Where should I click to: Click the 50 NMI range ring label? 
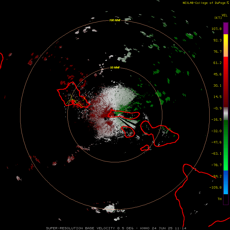115,67
